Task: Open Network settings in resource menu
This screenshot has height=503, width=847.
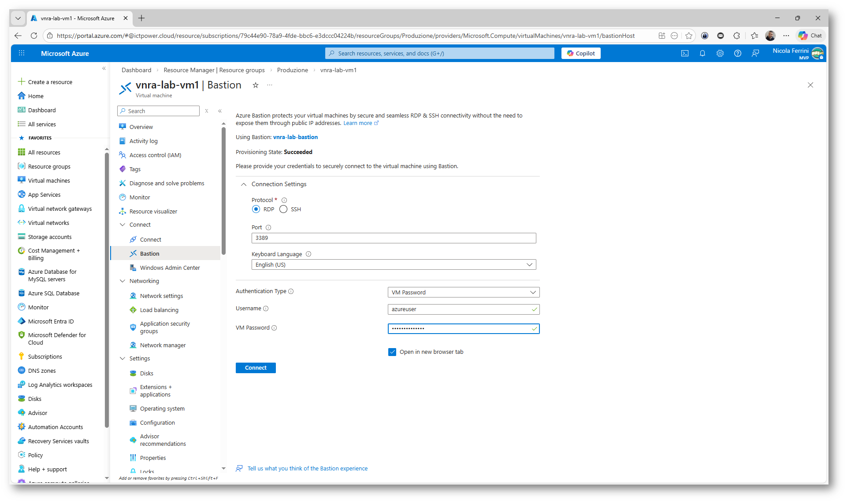Action: click(x=161, y=296)
